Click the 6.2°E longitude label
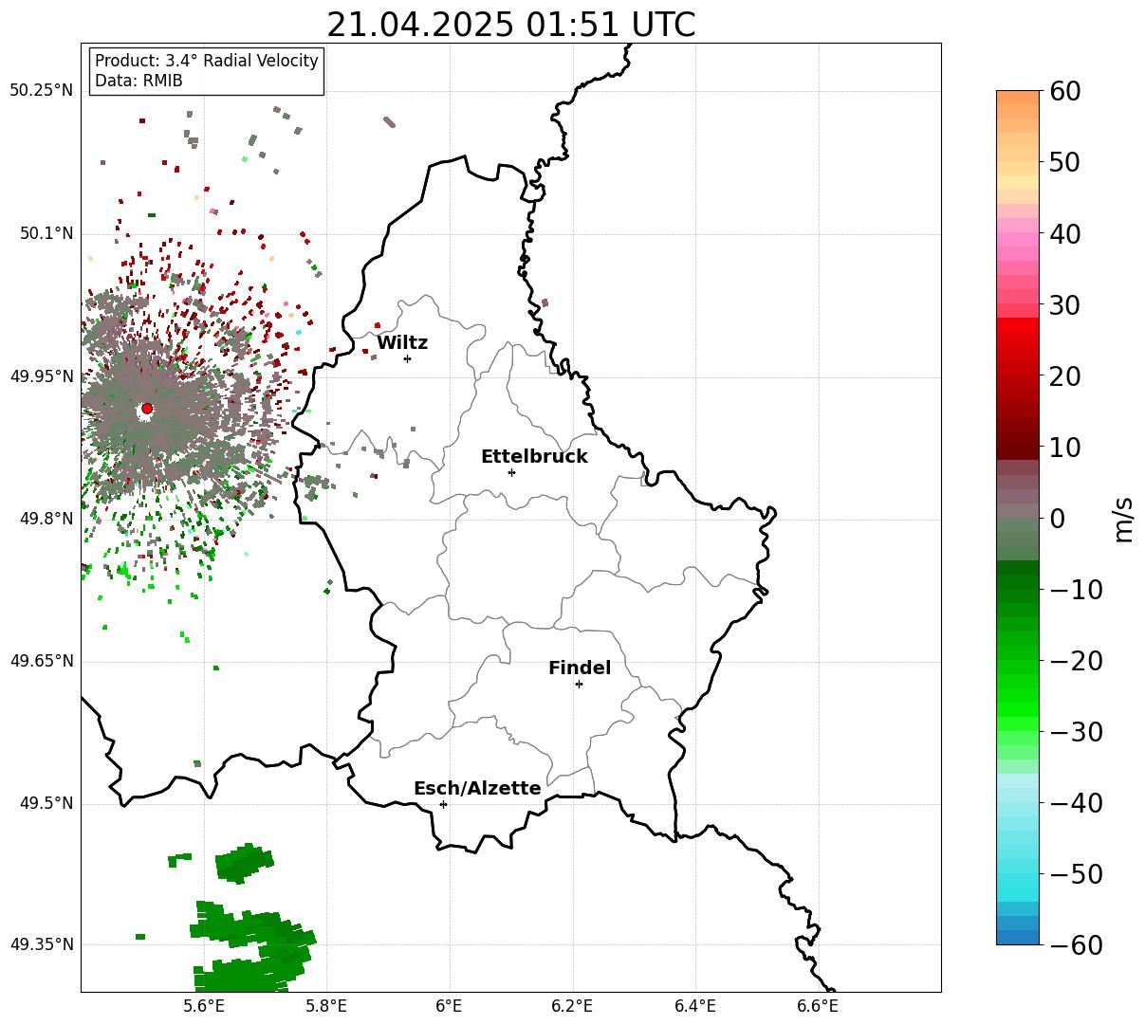The image size is (1145, 1025). [573, 1006]
